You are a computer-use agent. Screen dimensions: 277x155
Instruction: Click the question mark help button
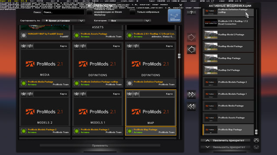click(191, 12)
